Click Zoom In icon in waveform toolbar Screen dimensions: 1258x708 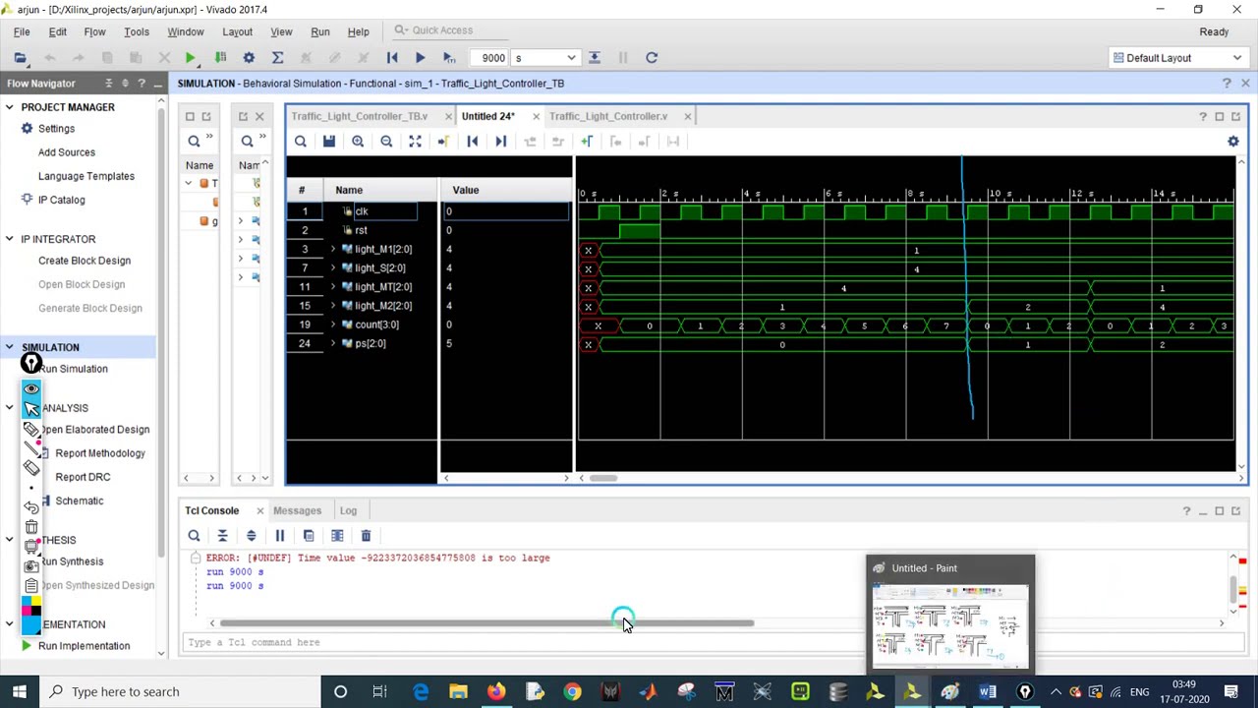[358, 142]
